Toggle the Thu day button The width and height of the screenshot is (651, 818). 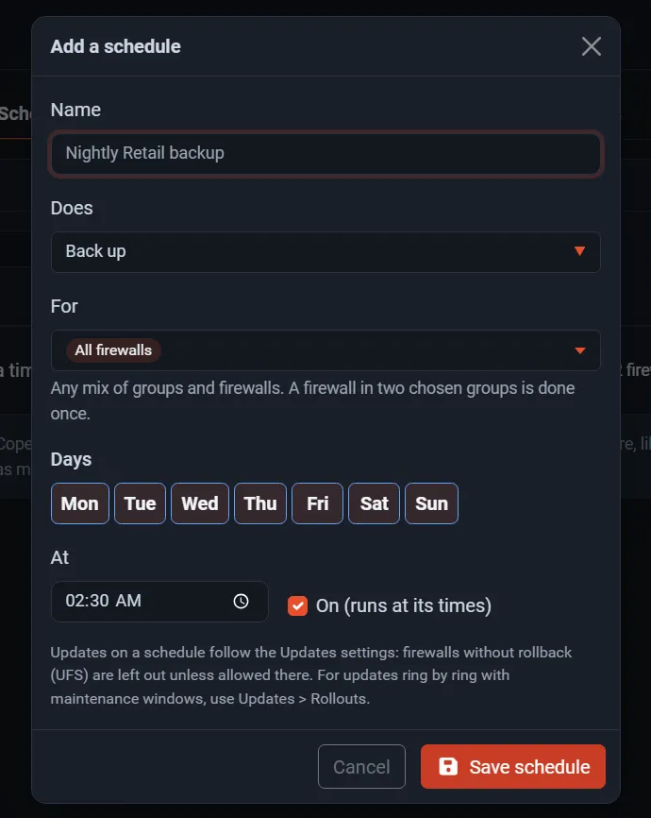(260, 503)
